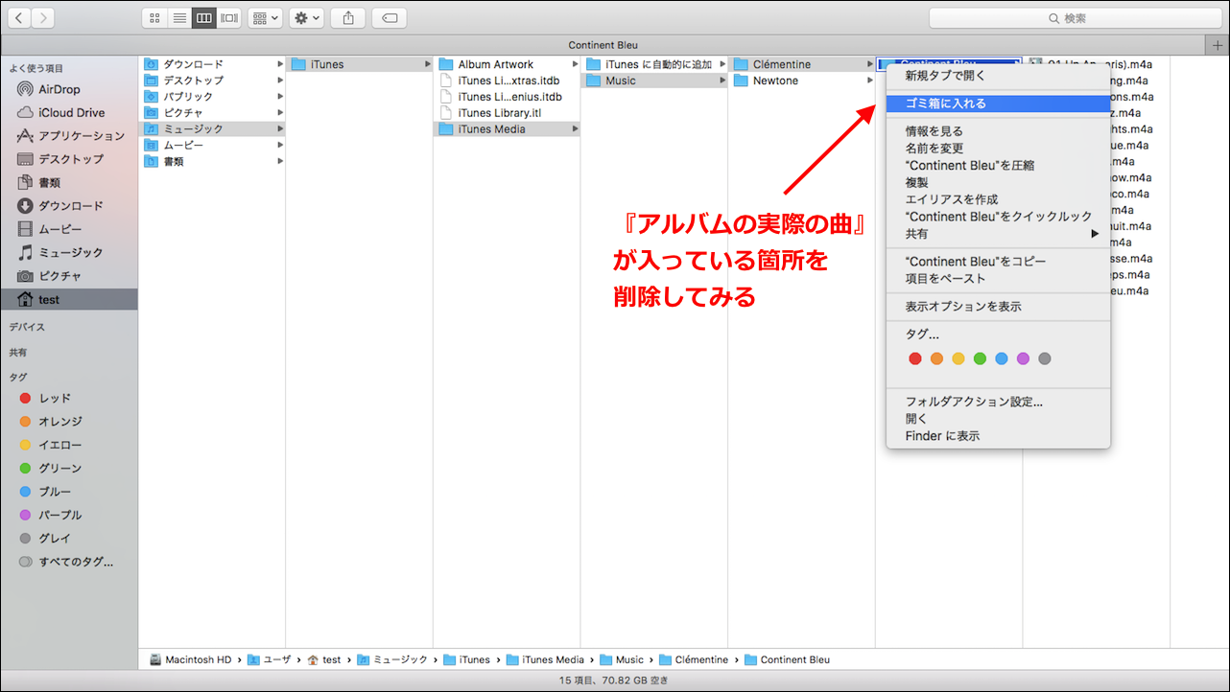Select the Newtone folder
This screenshot has width=1230, height=692.
point(801,81)
